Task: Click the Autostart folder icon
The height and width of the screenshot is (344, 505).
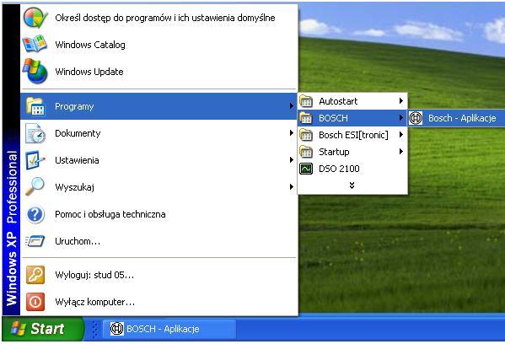Action: point(306,101)
